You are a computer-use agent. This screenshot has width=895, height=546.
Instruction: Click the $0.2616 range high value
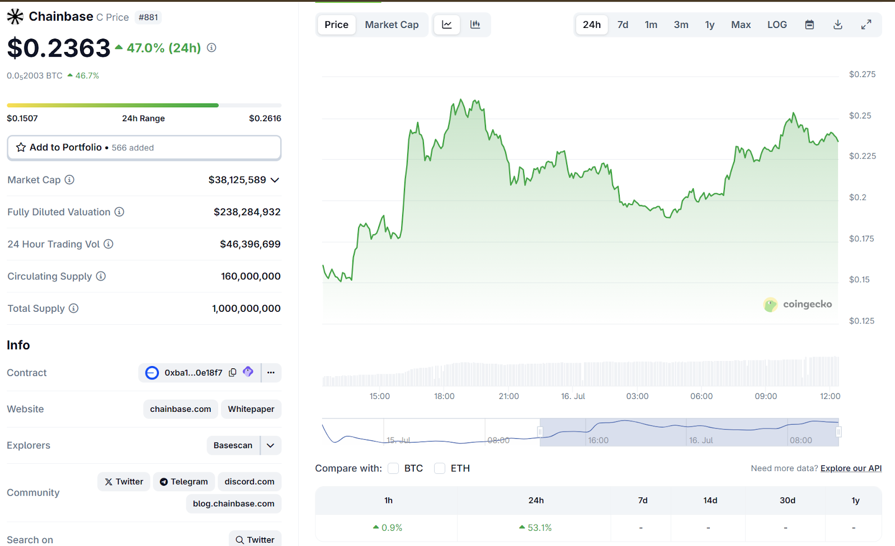click(x=265, y=118)
